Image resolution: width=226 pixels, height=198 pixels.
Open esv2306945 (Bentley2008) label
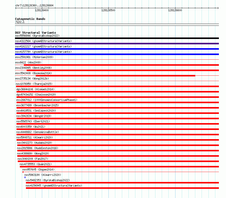point(34,68)
